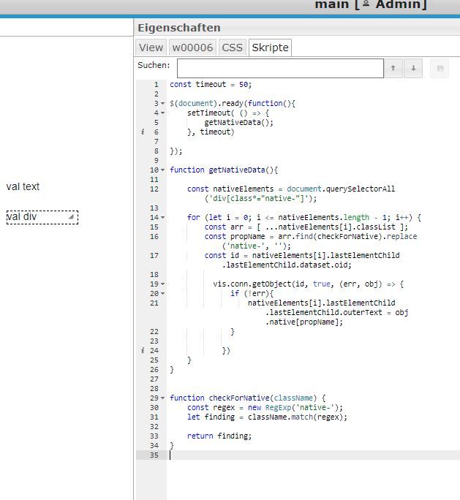Image resolution: width=460 pixels, height=500 pixels.
Task: Click resize handle of val div widget
Action: tap(72, 217)
